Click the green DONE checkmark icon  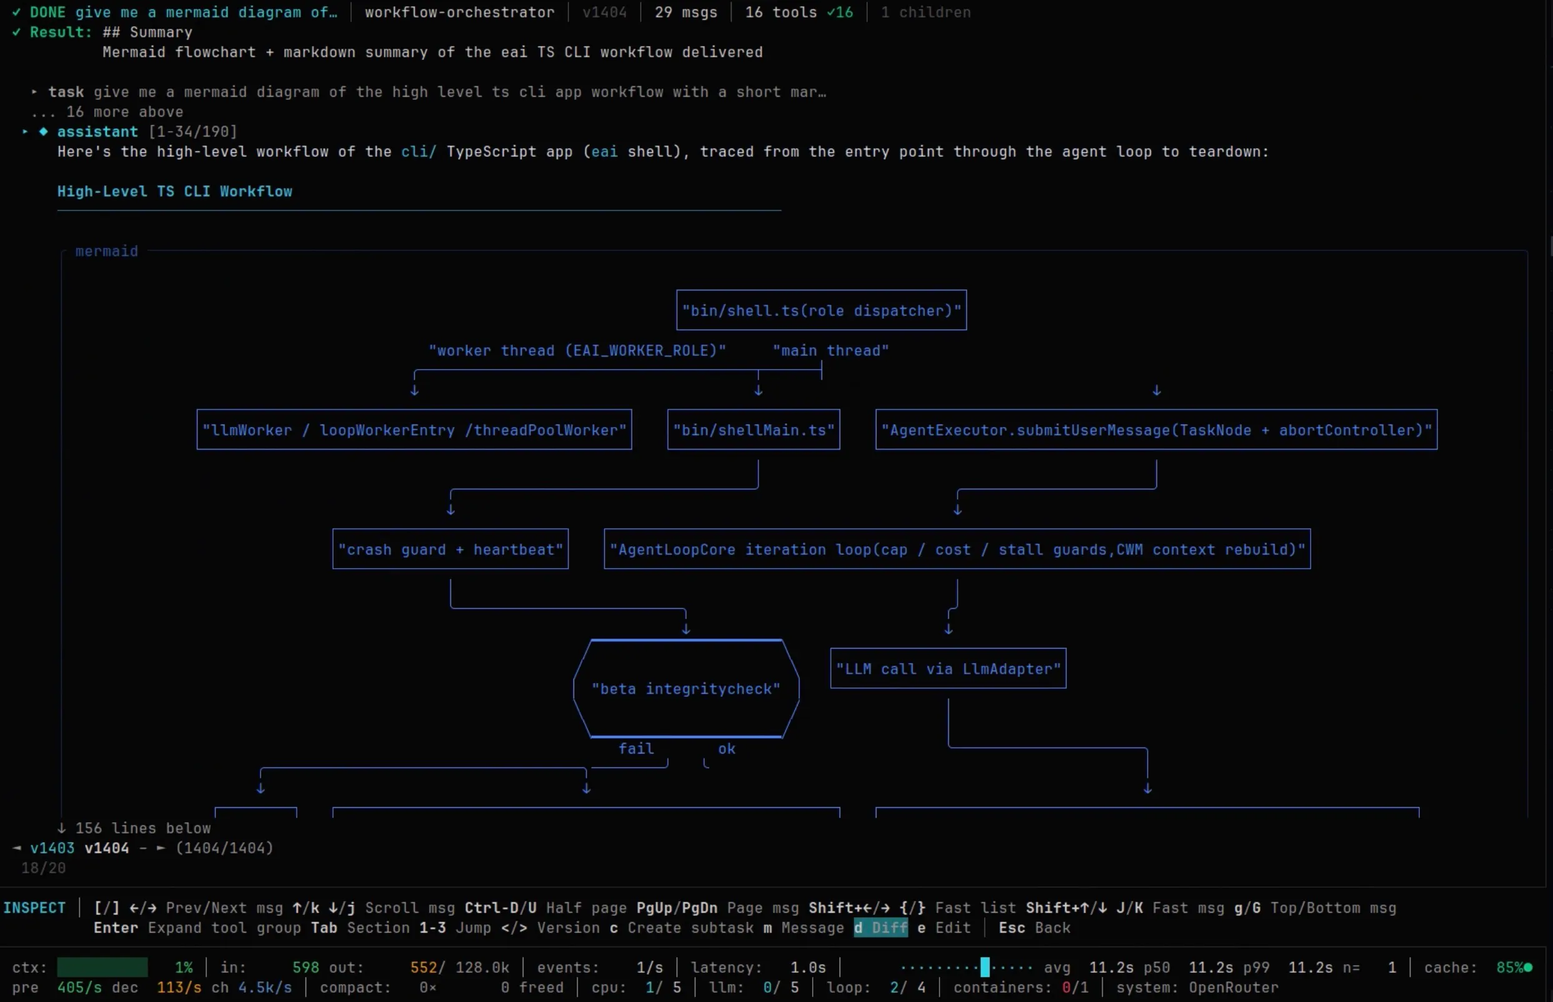click(x=16, y=12)
